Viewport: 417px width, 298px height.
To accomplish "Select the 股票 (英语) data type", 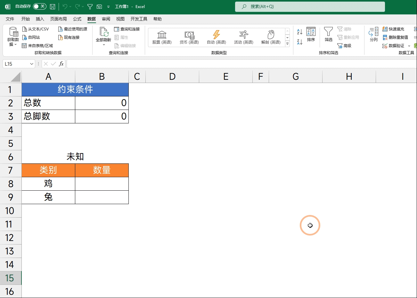I will click(162, 37).
